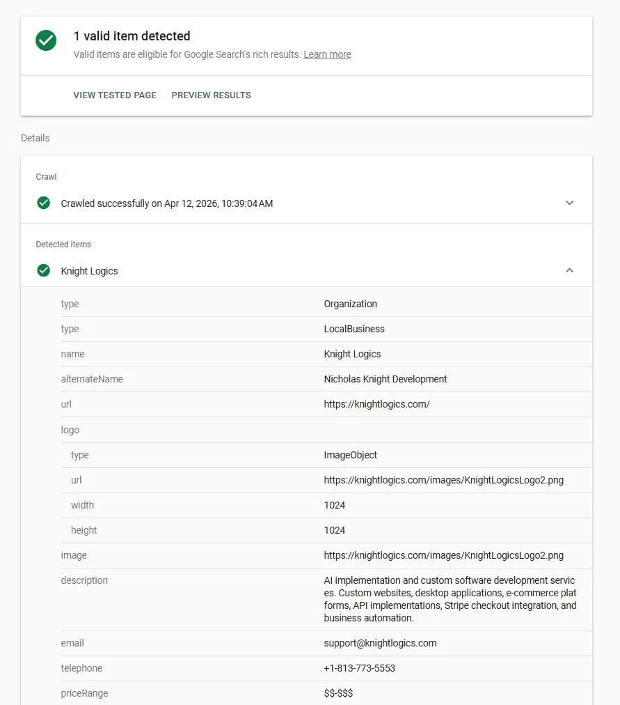Image resolution: width=620 pixels, height=705 pixels.
Task: Click the 'Detected items' label
Action: 63,244
